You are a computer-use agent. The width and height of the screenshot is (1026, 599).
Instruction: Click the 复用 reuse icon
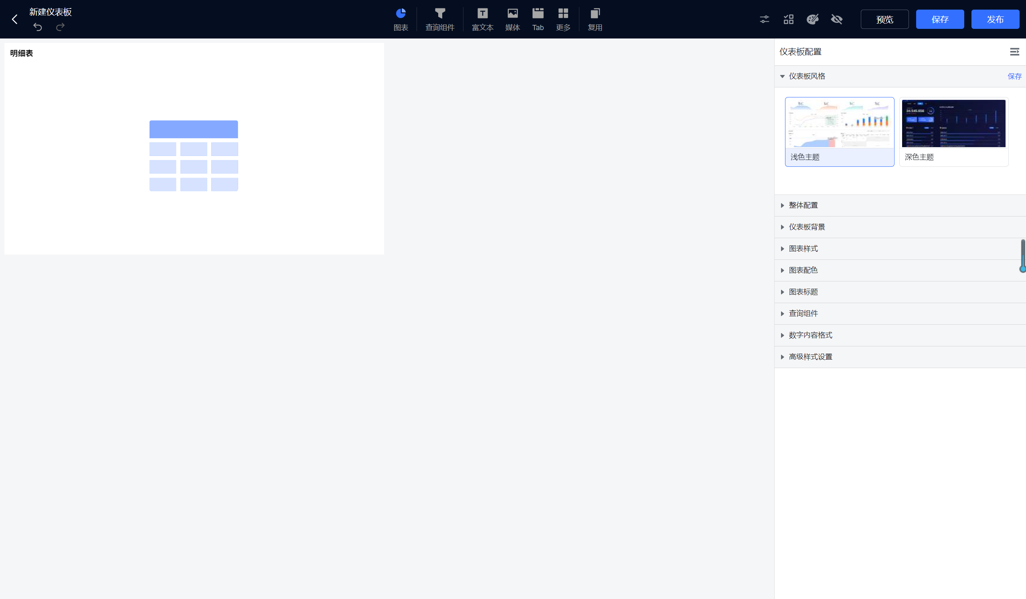pos(595,19)
